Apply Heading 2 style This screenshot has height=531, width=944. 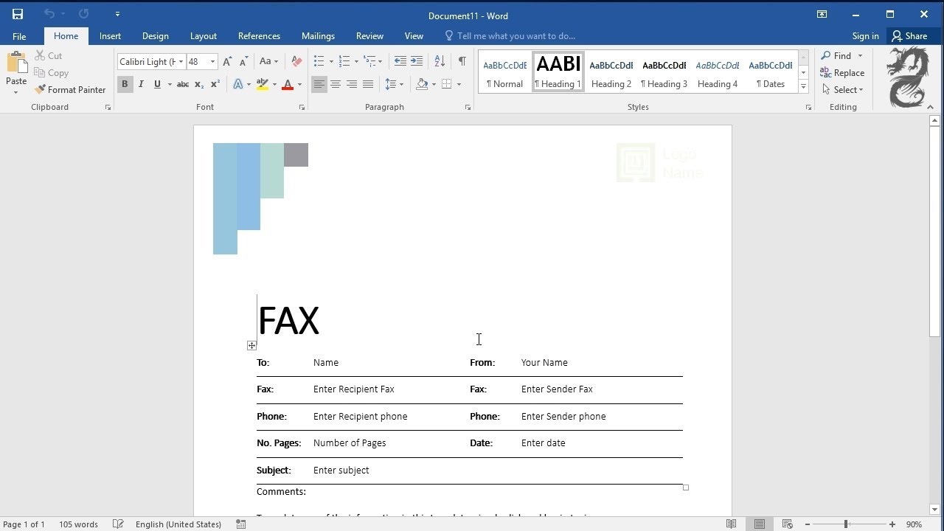(611, 72)
